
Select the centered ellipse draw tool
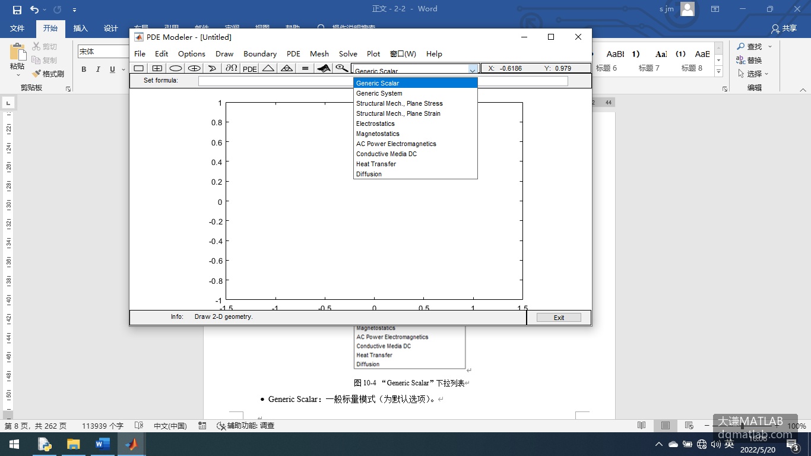click(x=194, y=68)
